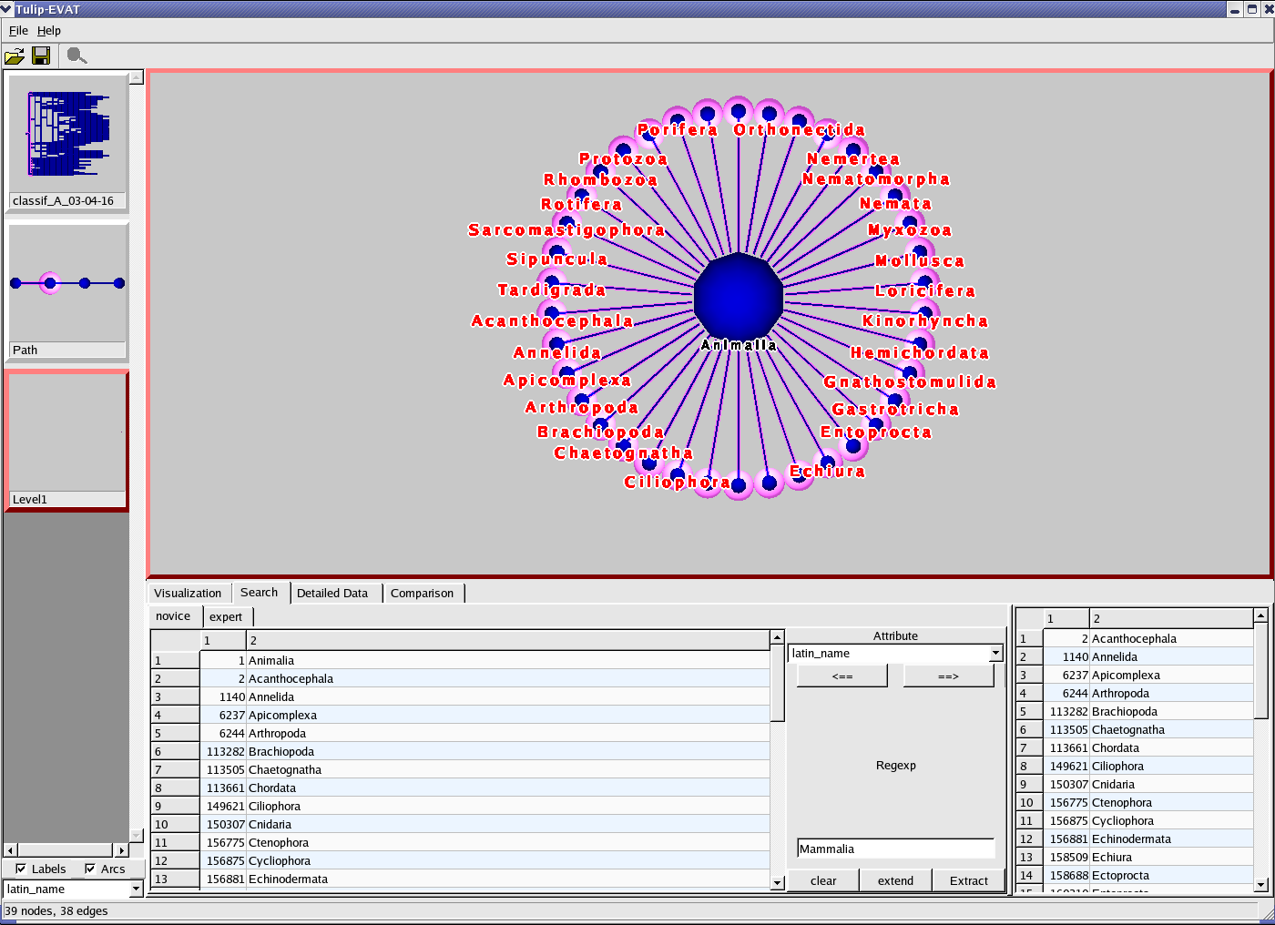Open the File menu
Screen dimensions: 1275x925
(x=18, y=31)
